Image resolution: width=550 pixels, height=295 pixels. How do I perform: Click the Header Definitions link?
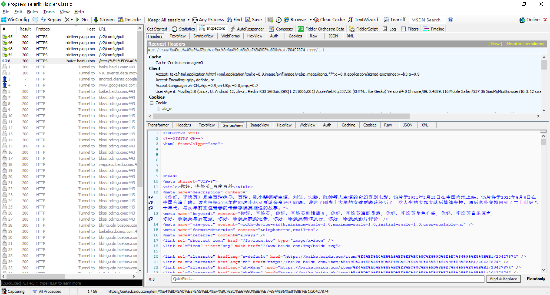point(525,44)
